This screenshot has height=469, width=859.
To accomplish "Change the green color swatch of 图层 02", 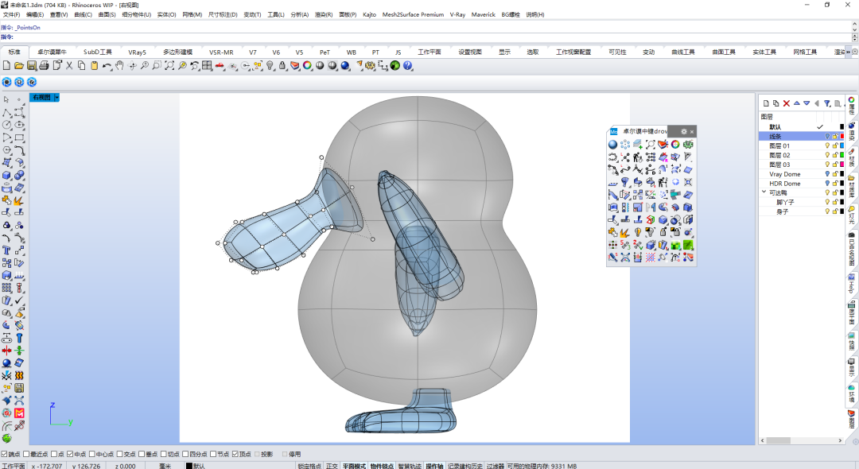I will point(842,155).
